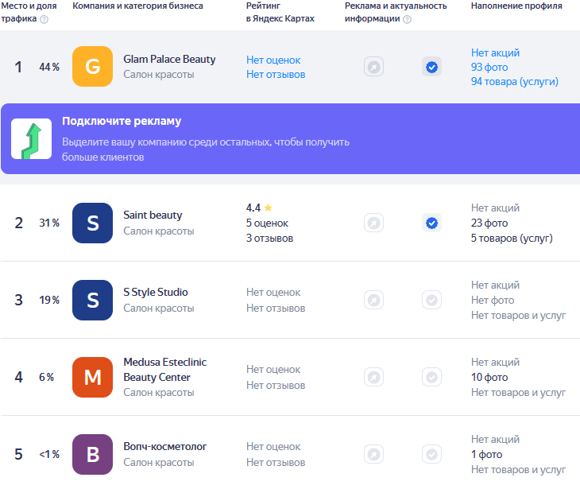Click the purple B logo of Вопч-косметолог

(x=92, y=454)
